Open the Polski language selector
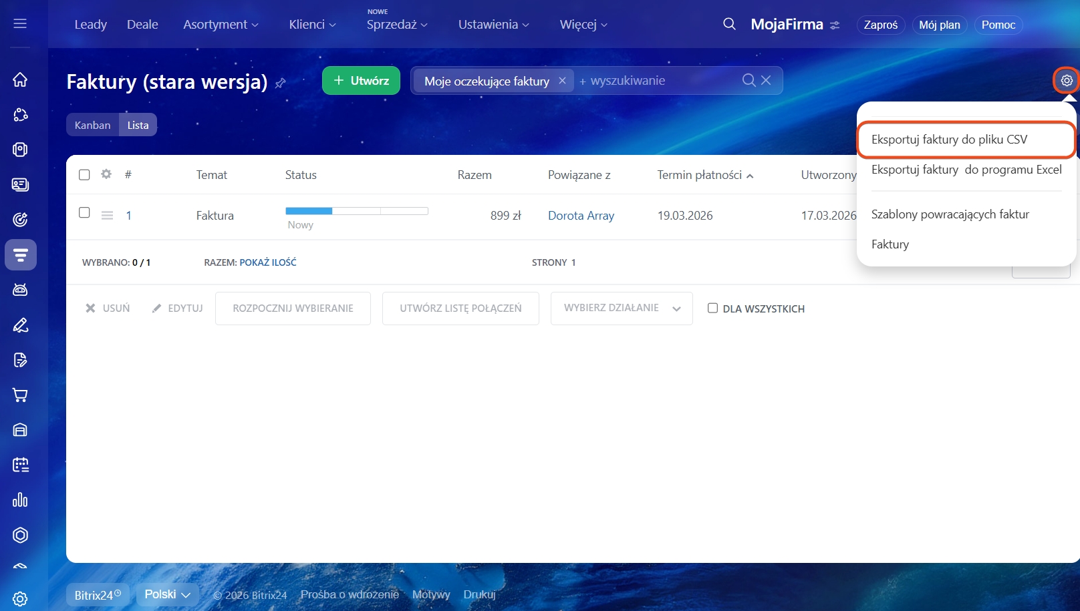1080x611 pixels. click(x=167, y=594)
